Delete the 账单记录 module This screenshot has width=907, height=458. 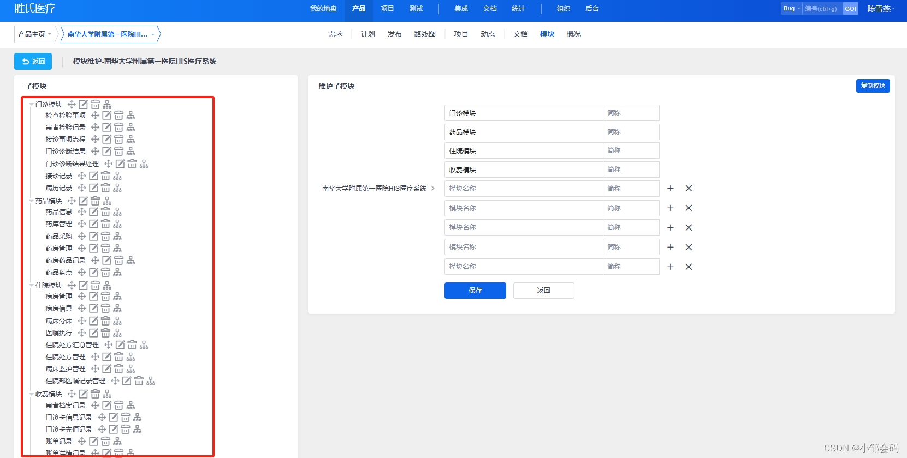tap(106, 442)
